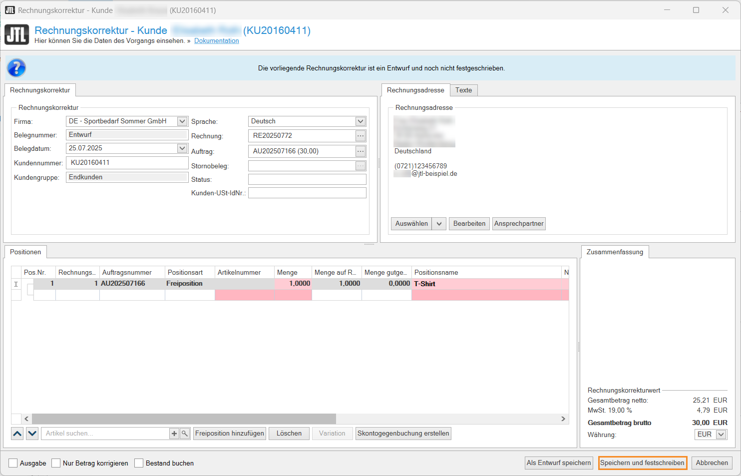Open the Rechnung lookup ellipsis button
This screenshot has width=741, height=476.
pos(361,136)
